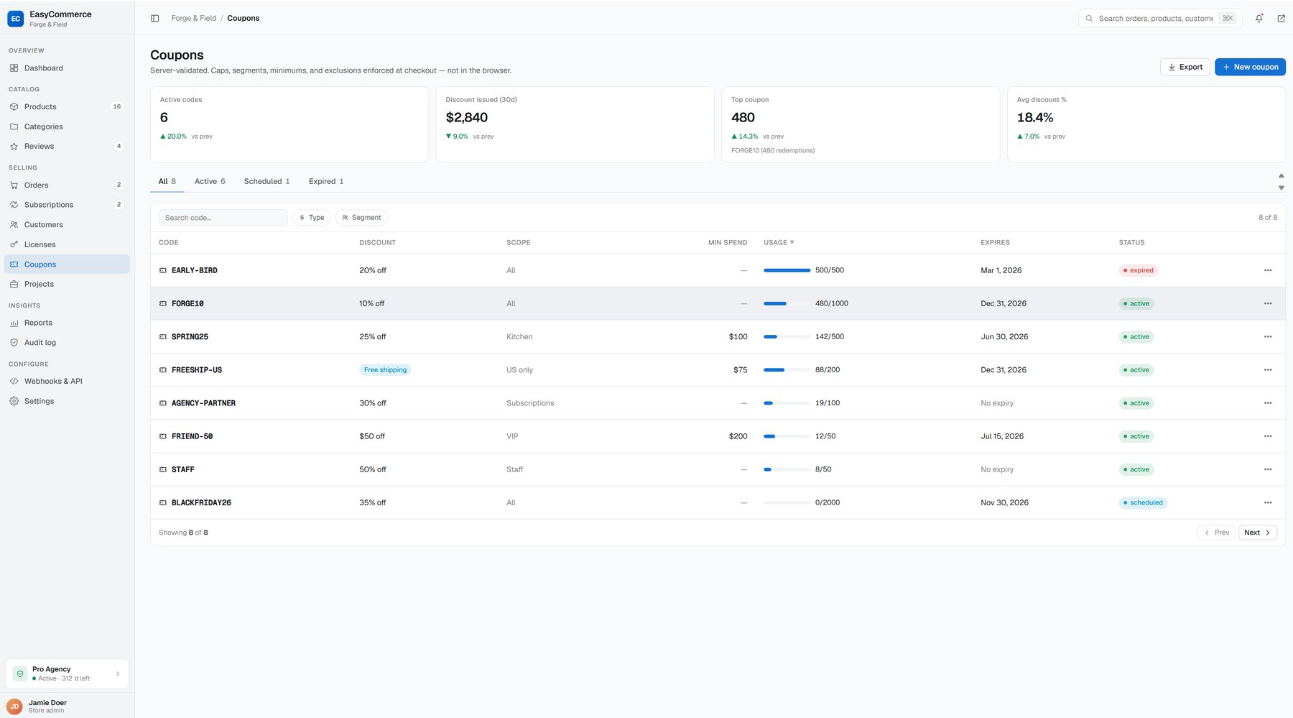The height and width of the screenshot is (718, 1293).
Task: Focus the global search orders field
Action: tap(1161, 18)
